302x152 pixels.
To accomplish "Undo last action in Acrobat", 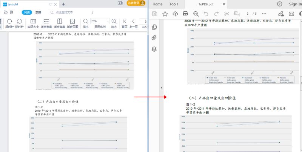I will tap(206, 14).
